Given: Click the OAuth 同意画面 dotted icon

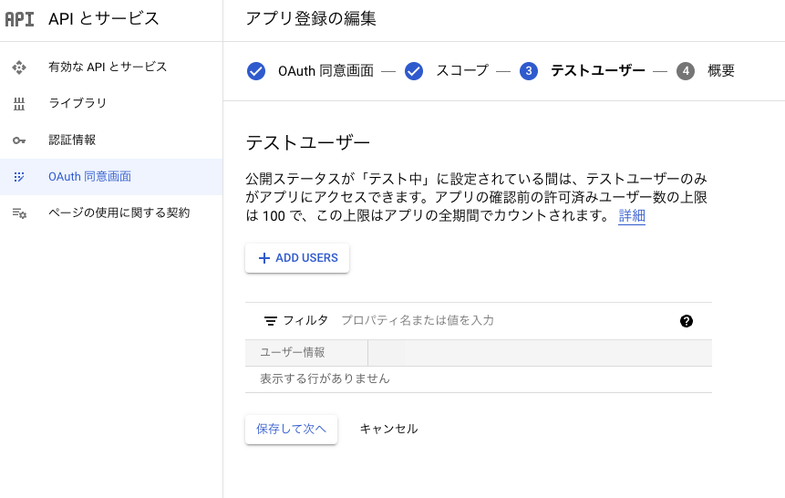Looking at the screenshot, I should [x=19, y=177].
